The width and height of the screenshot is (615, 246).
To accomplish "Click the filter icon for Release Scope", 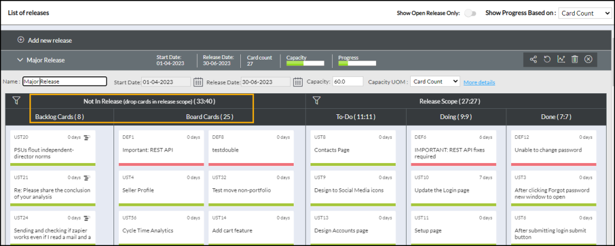I will pos(317,101).
